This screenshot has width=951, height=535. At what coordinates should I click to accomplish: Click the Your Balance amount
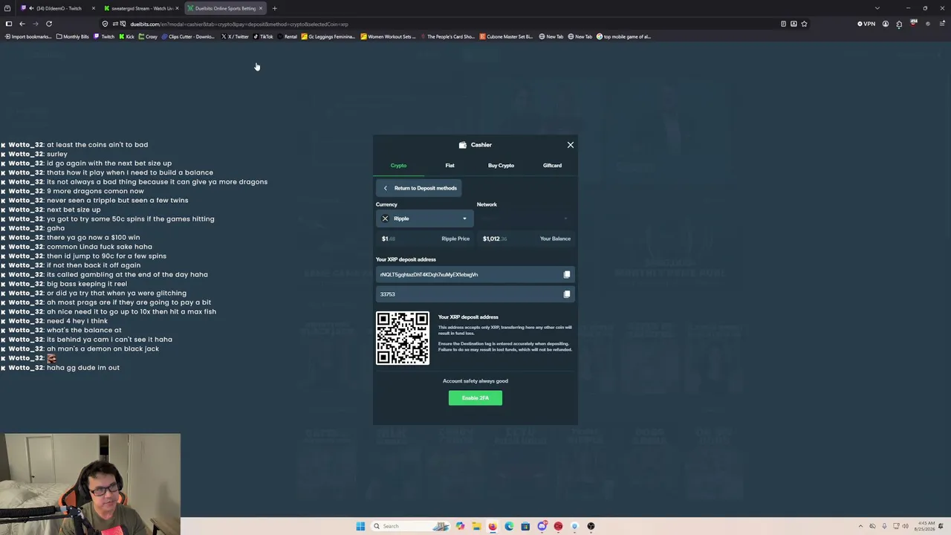click(x=494, y=239)
